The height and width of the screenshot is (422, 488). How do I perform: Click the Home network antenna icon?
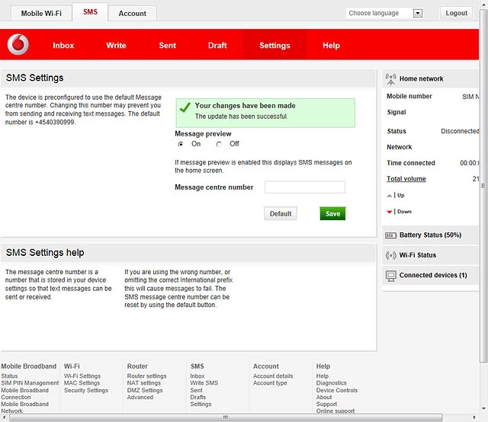390,79
